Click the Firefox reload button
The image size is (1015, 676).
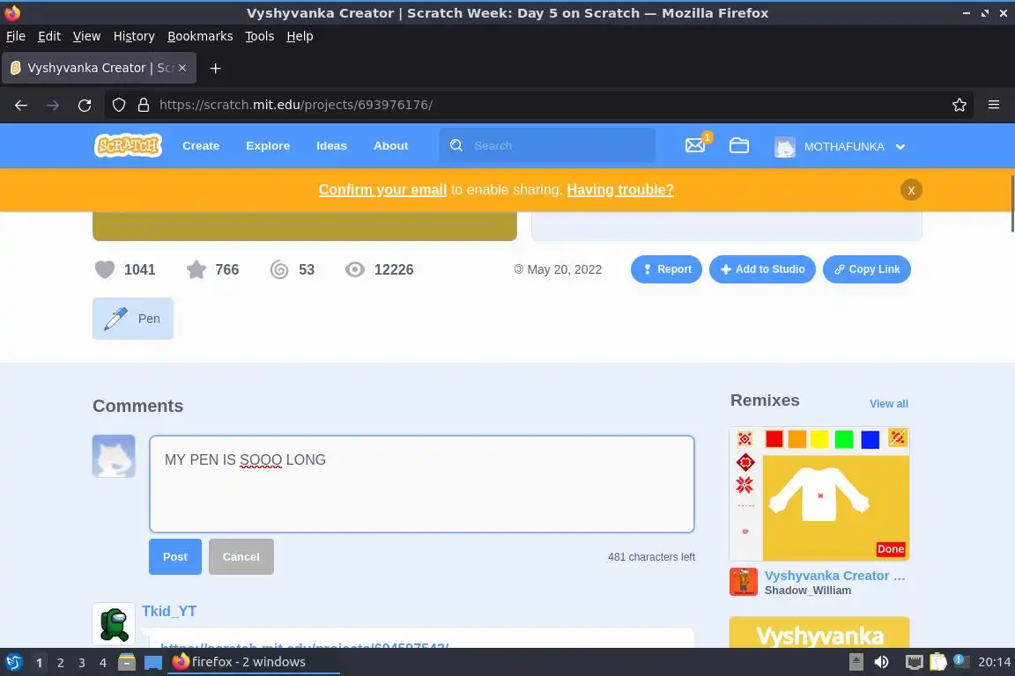coord(85,105)
